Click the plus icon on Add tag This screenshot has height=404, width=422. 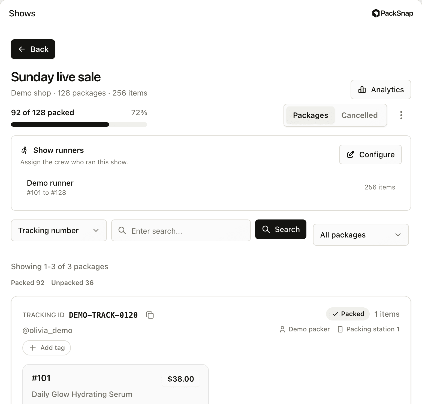33,348
